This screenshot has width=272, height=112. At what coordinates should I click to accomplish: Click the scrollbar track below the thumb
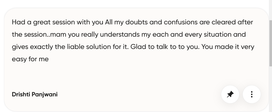pos(270,87)
